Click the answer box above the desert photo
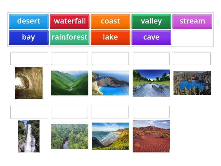Screen dimensions: 221x166 (x=151, y=112)
